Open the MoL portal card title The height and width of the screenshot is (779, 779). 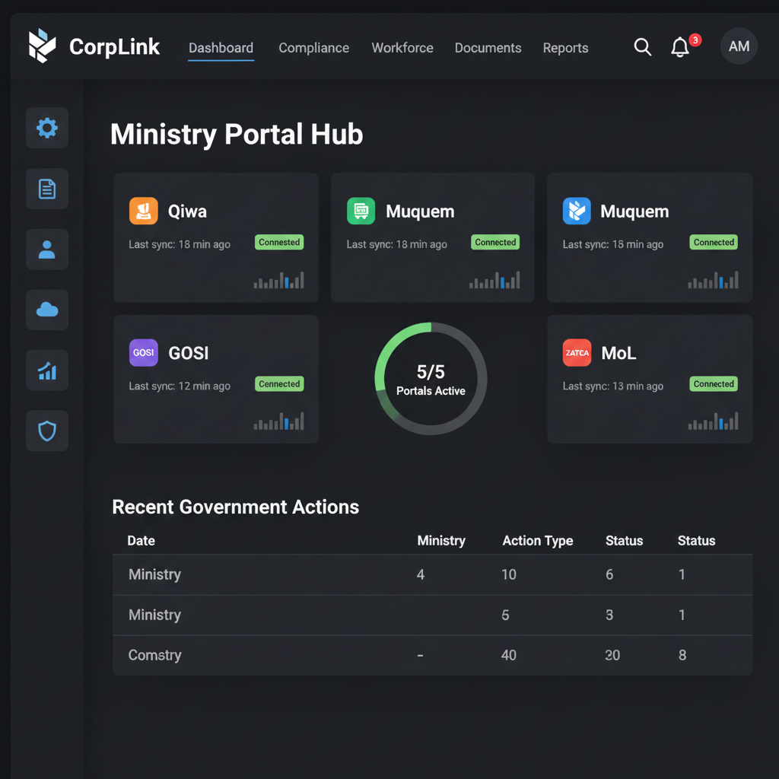(618, 353)
